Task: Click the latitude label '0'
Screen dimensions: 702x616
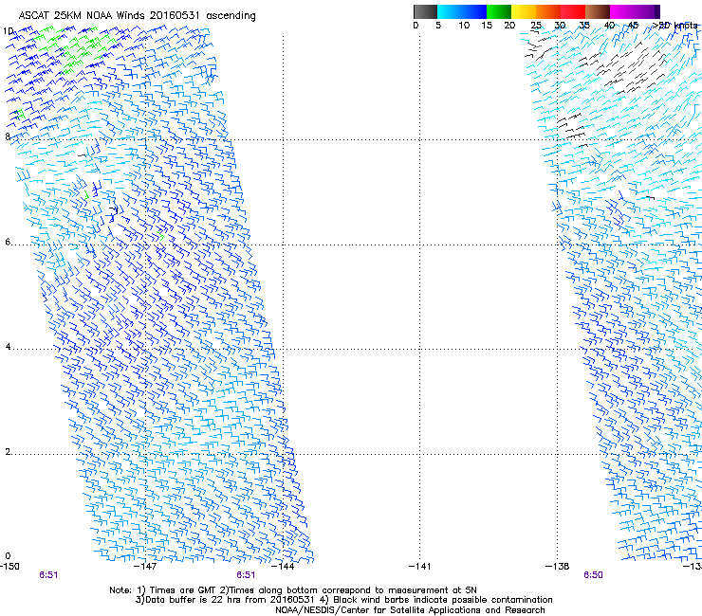Action: 8,556
